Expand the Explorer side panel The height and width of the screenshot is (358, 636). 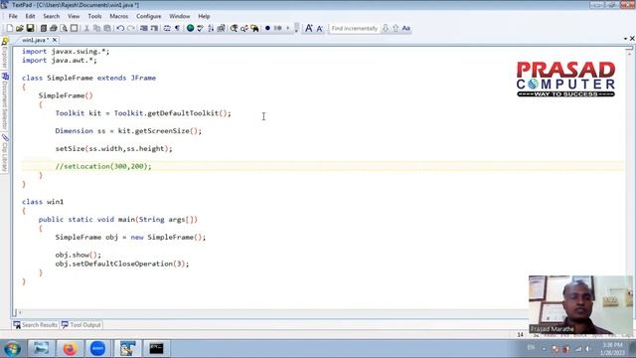[5, 53]
